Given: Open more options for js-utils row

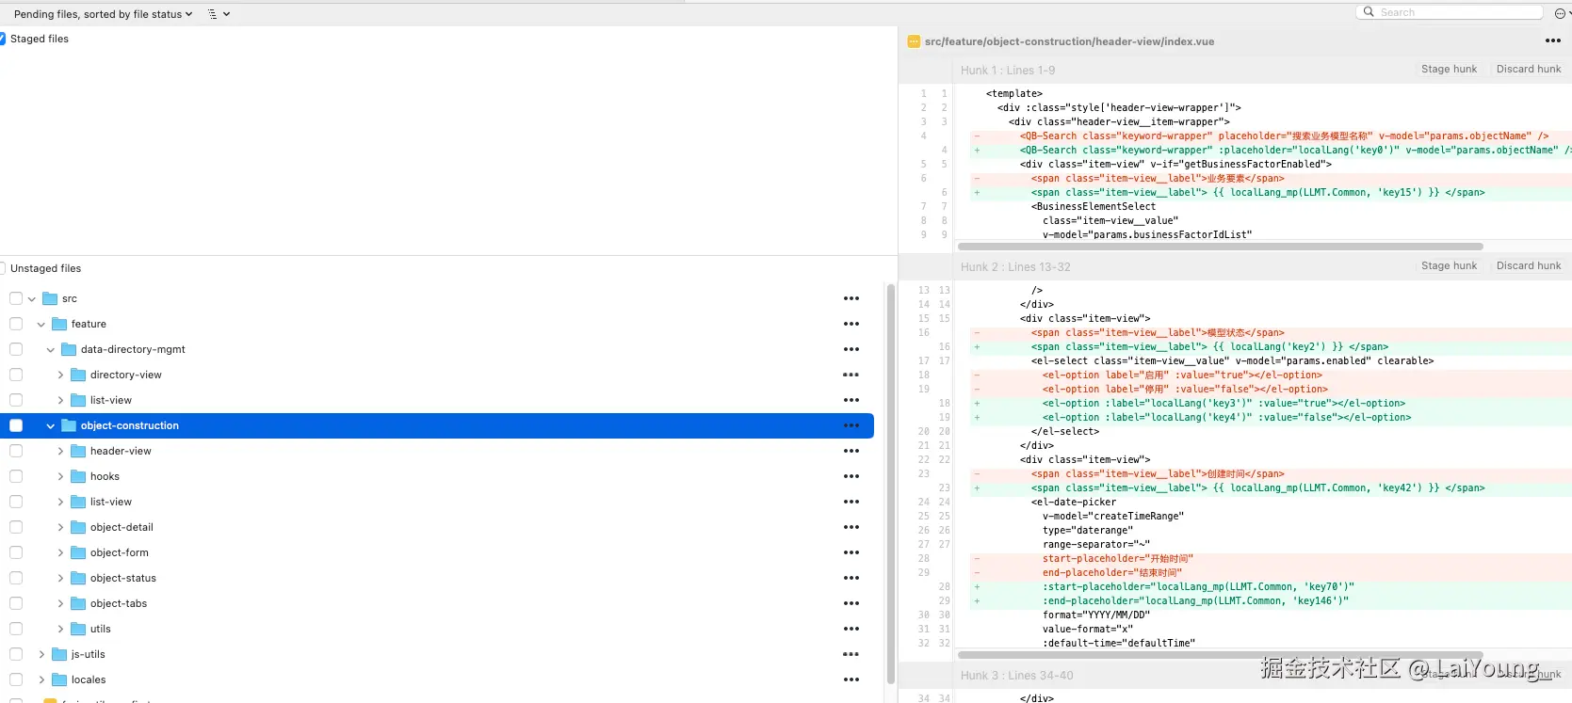Looking at the screenshot, I should [851, 654].
